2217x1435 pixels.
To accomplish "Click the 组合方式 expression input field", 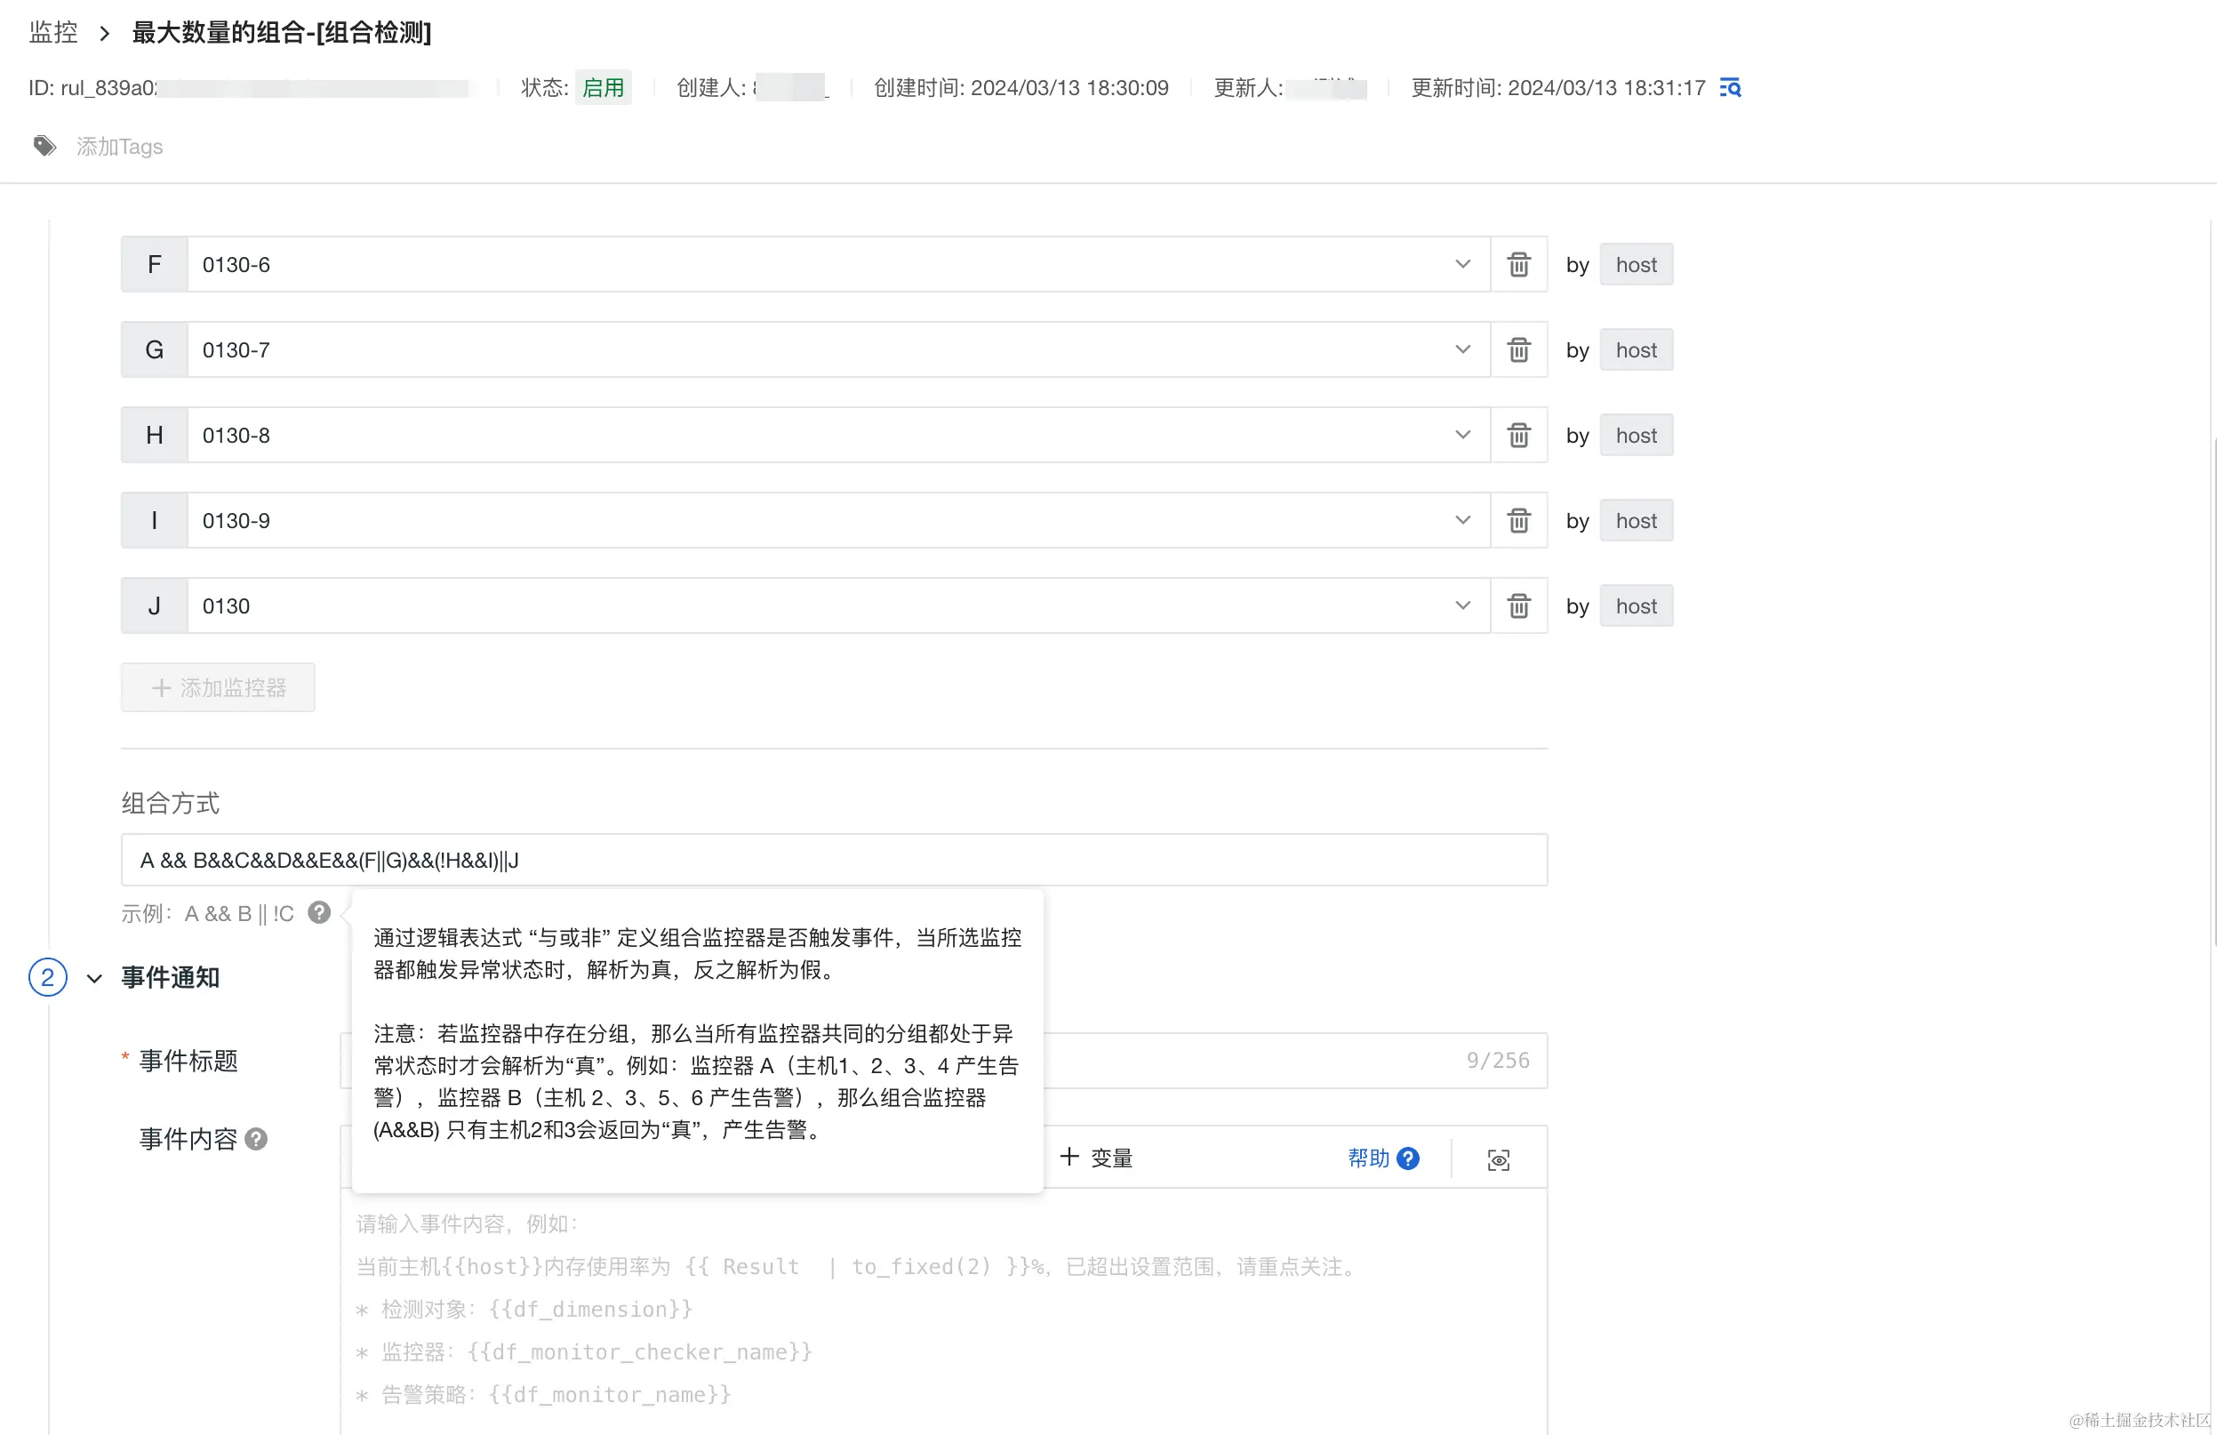I will 834,860.
